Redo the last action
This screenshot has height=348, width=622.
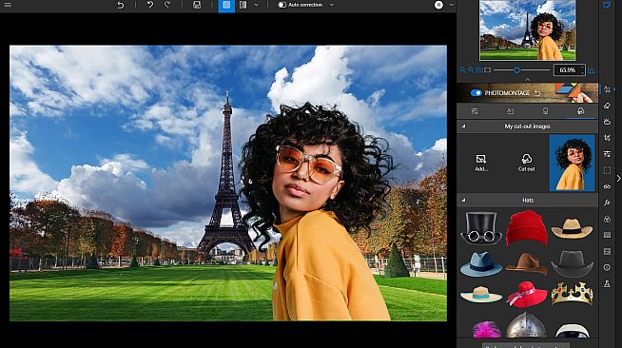coord(167,5)
